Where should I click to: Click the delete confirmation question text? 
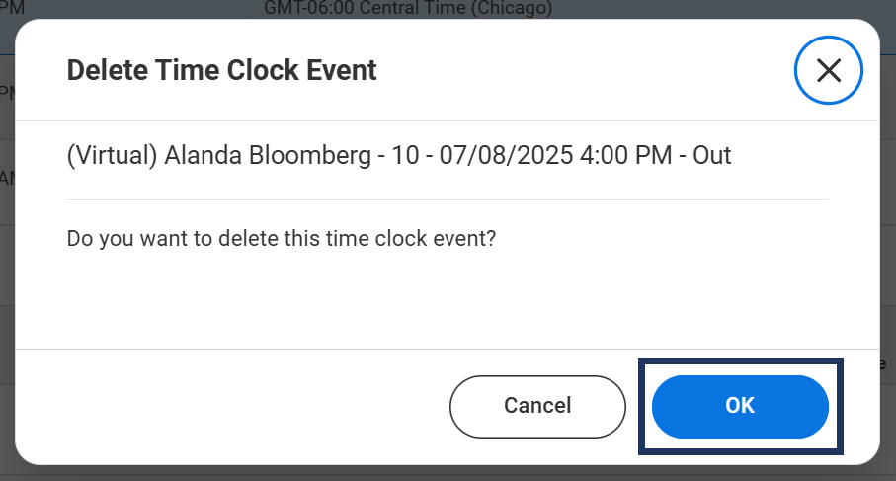pos(281,238)
